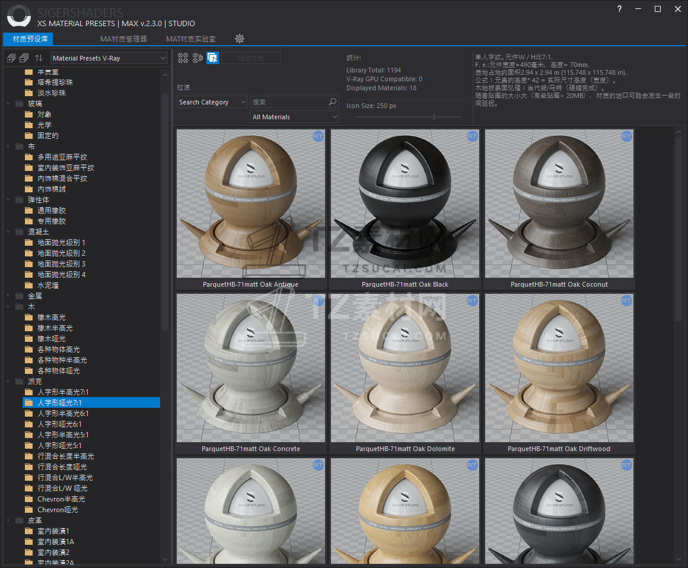Click the material grid scroll-up arrow
This screenshot has width=688, height=568.
679,131
